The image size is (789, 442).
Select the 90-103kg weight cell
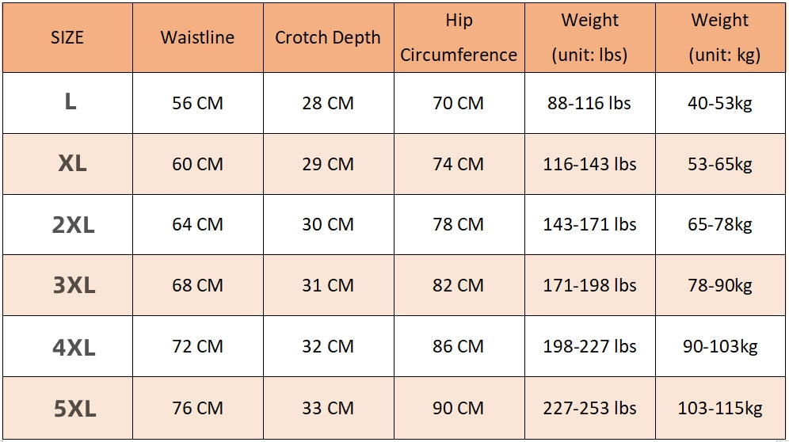pyautogui.click(x=720, y=346)
